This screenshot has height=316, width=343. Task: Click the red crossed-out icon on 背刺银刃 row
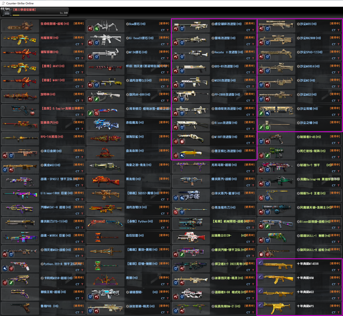97,113
